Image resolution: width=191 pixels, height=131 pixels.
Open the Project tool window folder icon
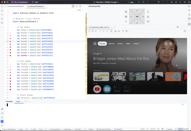click(2, 6)
